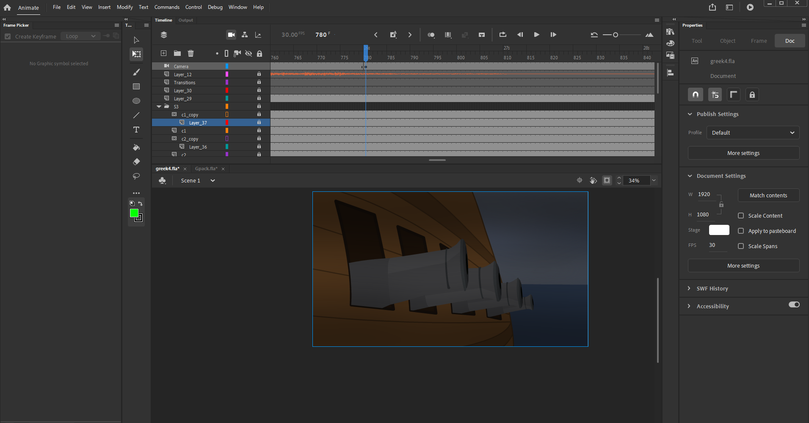809x423 pixels.
Task: Select the Text tool
Action: (136, 130)
